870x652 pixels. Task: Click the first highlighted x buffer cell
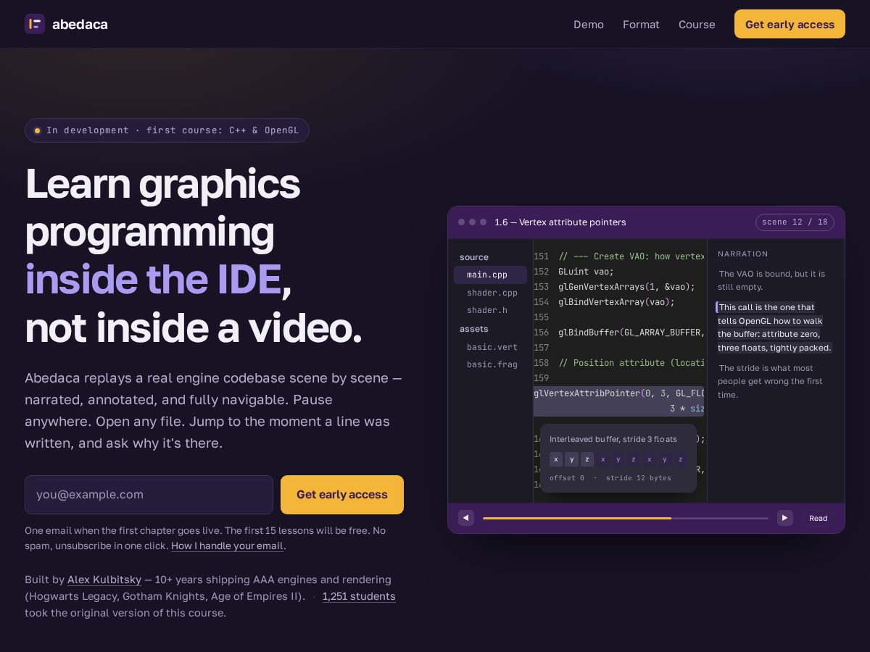pos(556,459)
